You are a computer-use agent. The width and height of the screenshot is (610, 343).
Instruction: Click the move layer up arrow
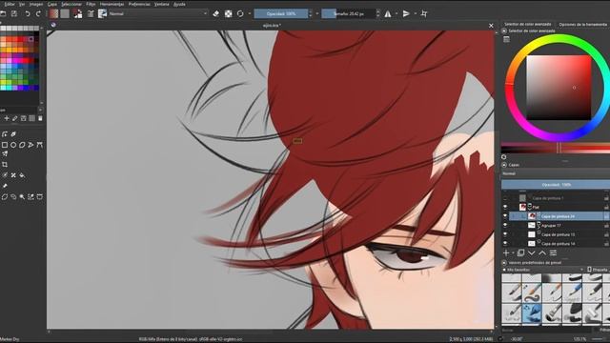pos(542,253)
